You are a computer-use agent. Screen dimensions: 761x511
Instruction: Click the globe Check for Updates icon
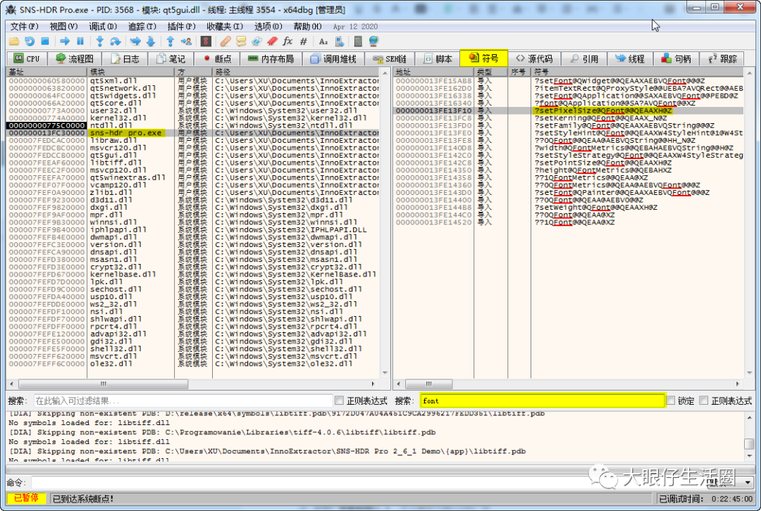point(373,42)
